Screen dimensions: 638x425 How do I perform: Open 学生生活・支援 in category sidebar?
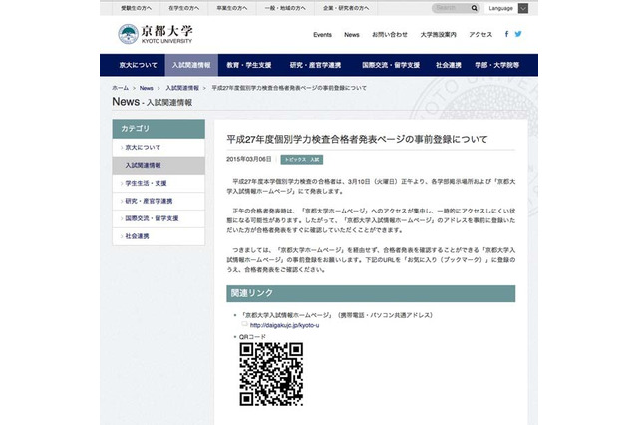[159, 184]
